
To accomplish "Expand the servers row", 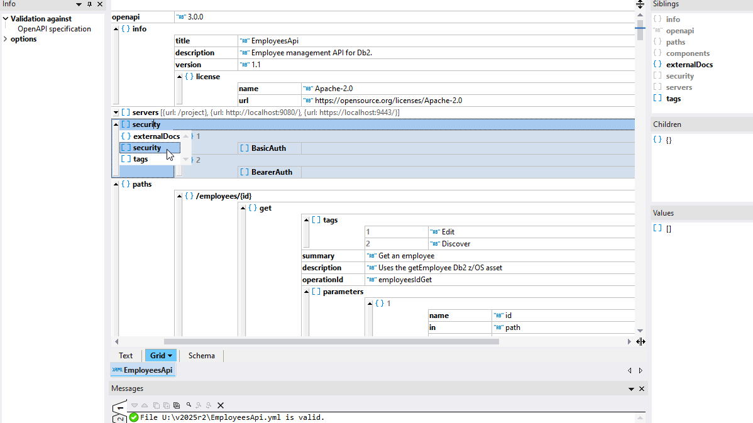I will tap(116, 113).
